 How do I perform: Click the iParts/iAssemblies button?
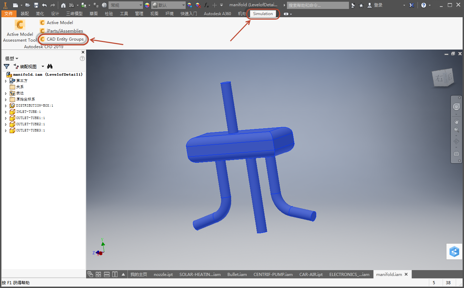coord(61,31)
